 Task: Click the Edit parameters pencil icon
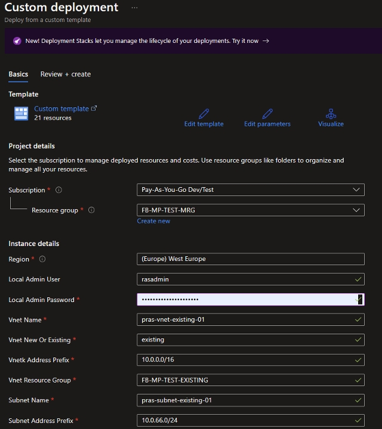pyautogui.click(x=267, y=113)
